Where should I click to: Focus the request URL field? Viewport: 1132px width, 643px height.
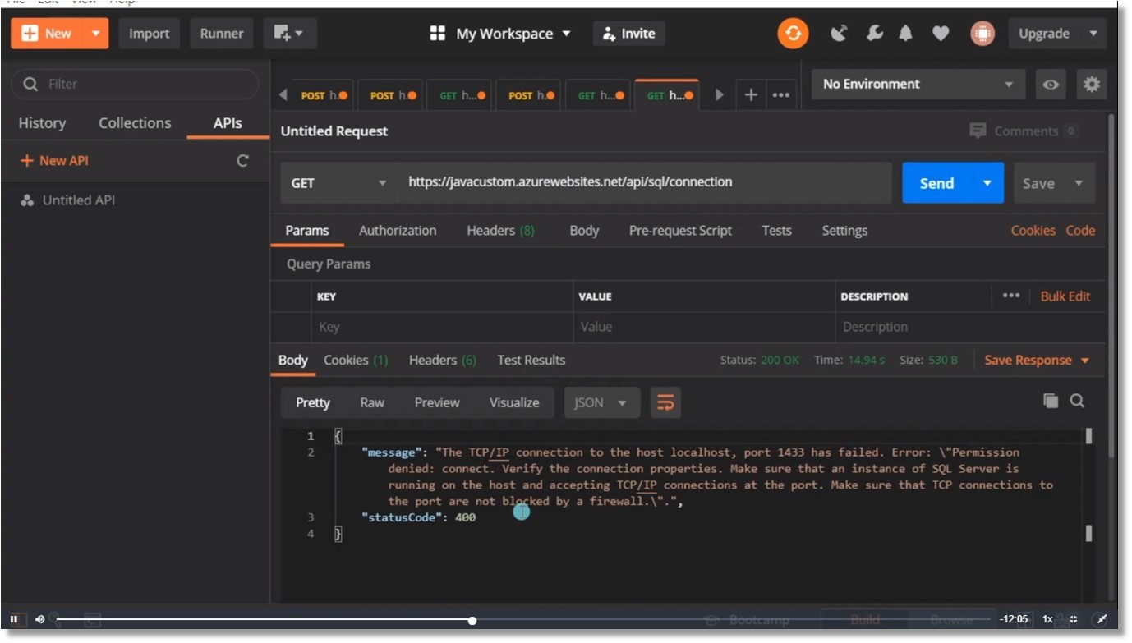645,182
